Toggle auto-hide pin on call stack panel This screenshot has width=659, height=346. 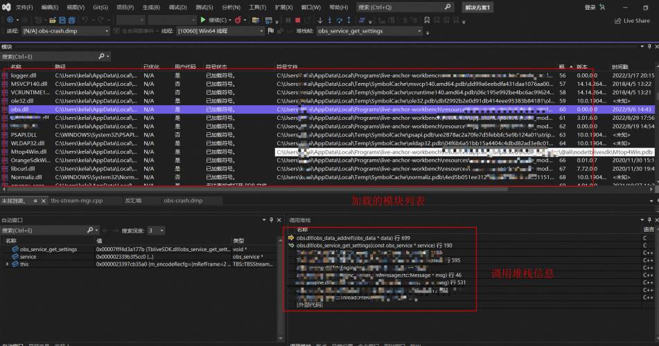(x=649, y=220)
